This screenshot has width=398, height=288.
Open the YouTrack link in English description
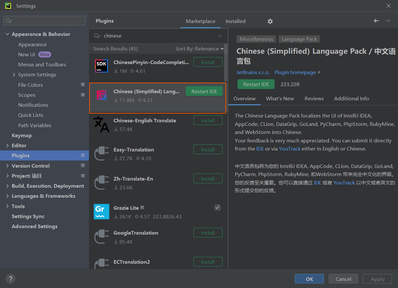(x=290, y=149)
